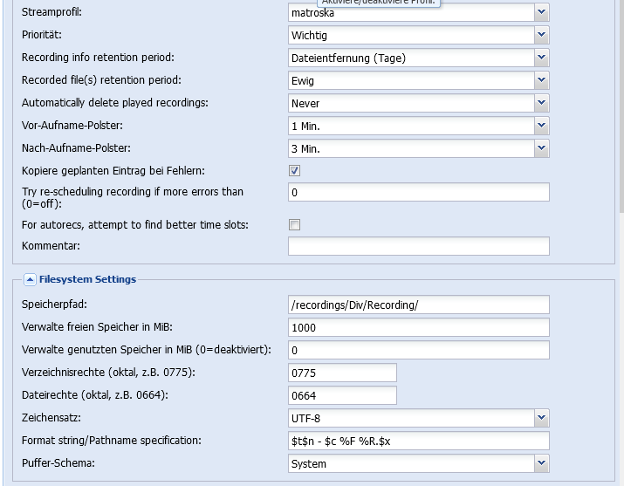The height and width of the screenshot is (486, 624).
Task: Click the Puffer-Schema label
Action: [x=58, y=463]
